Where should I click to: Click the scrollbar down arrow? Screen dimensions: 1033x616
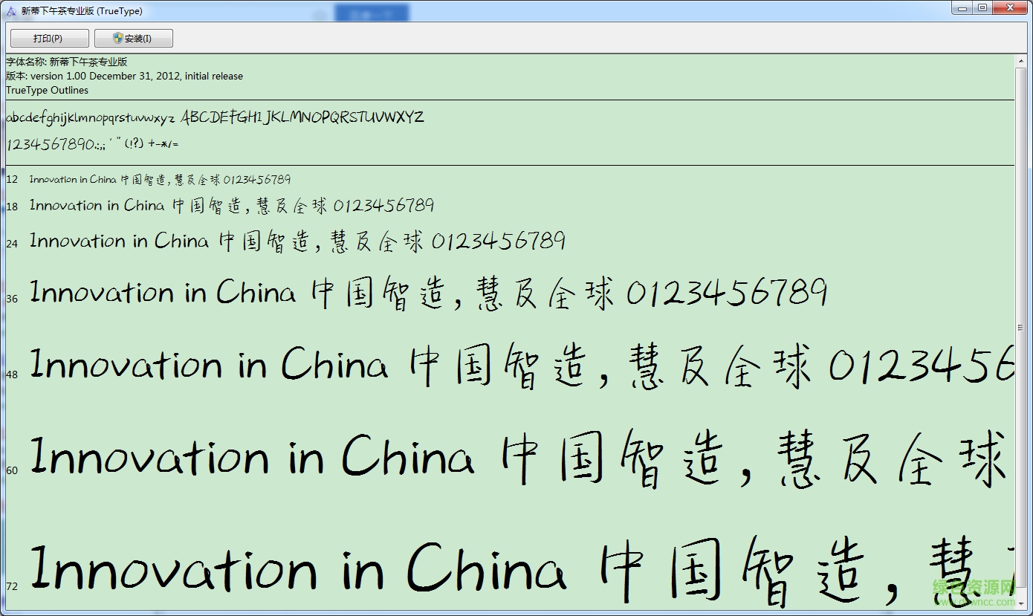1021,603
